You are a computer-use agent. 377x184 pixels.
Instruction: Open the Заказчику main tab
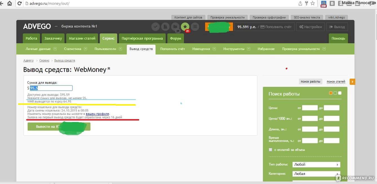click(x=53, y=38)
